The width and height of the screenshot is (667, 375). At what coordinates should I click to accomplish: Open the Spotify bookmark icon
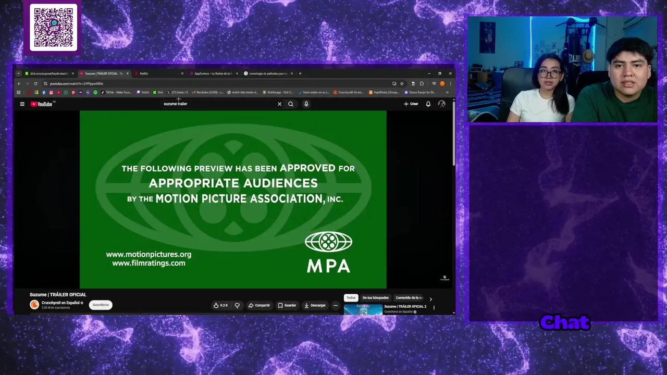pyautogui.click(x=95, y=92)
